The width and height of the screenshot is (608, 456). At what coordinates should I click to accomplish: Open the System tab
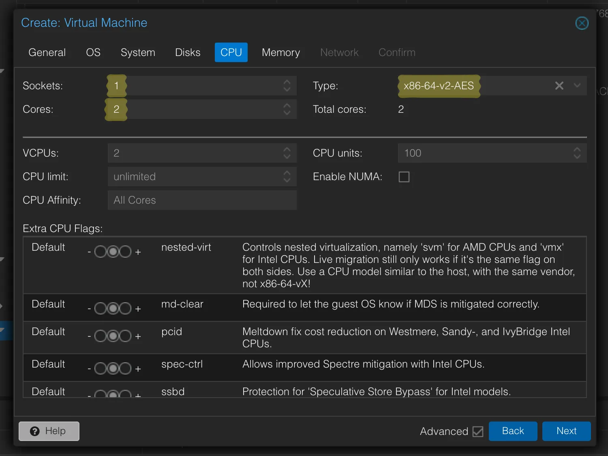tap(138, 52)
